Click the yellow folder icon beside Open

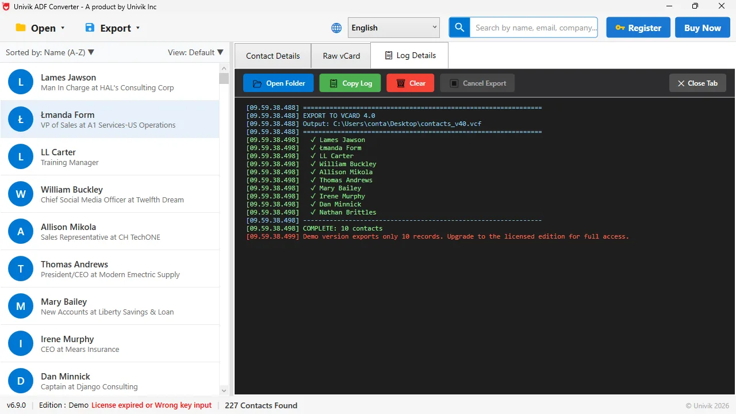21,28
